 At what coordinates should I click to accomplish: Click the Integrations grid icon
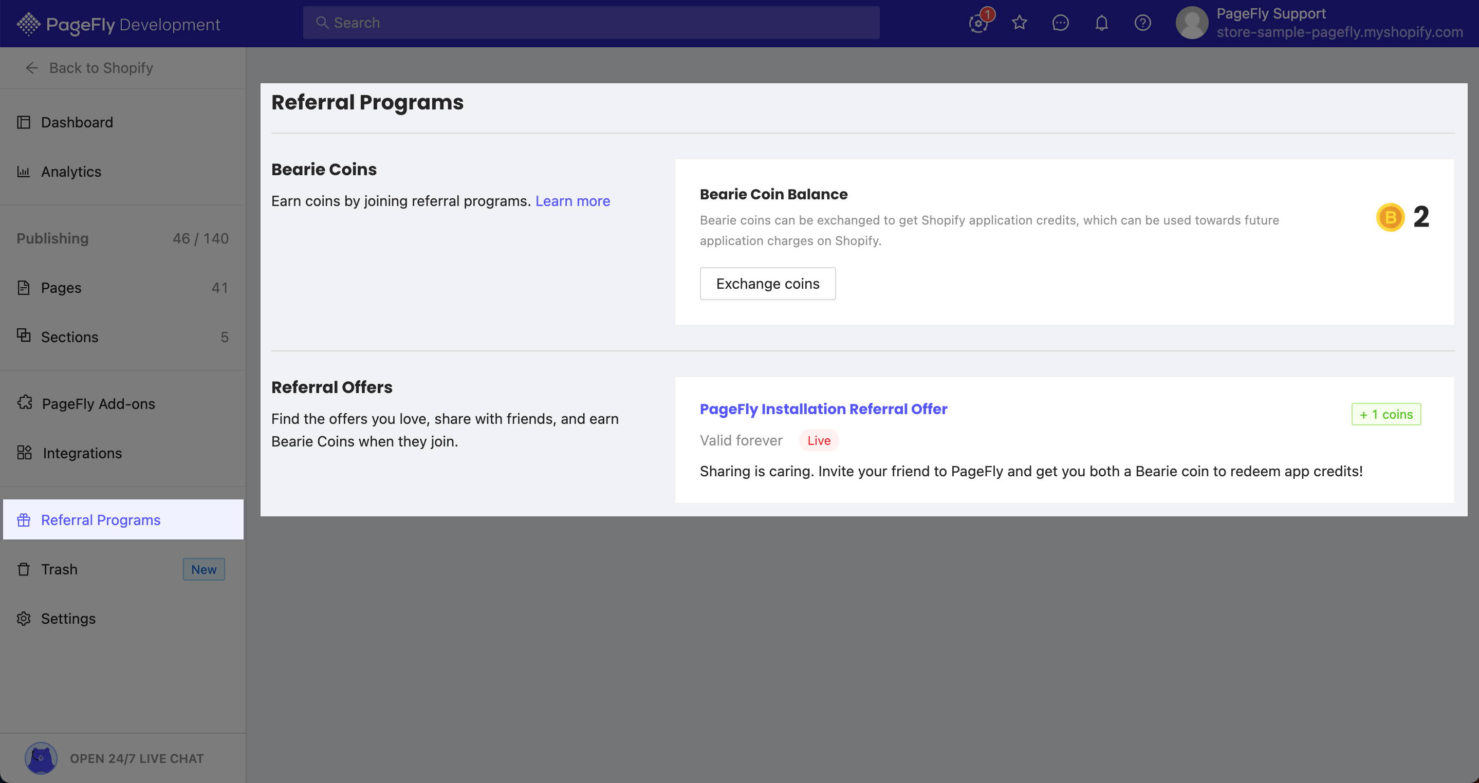click(24, 452)
